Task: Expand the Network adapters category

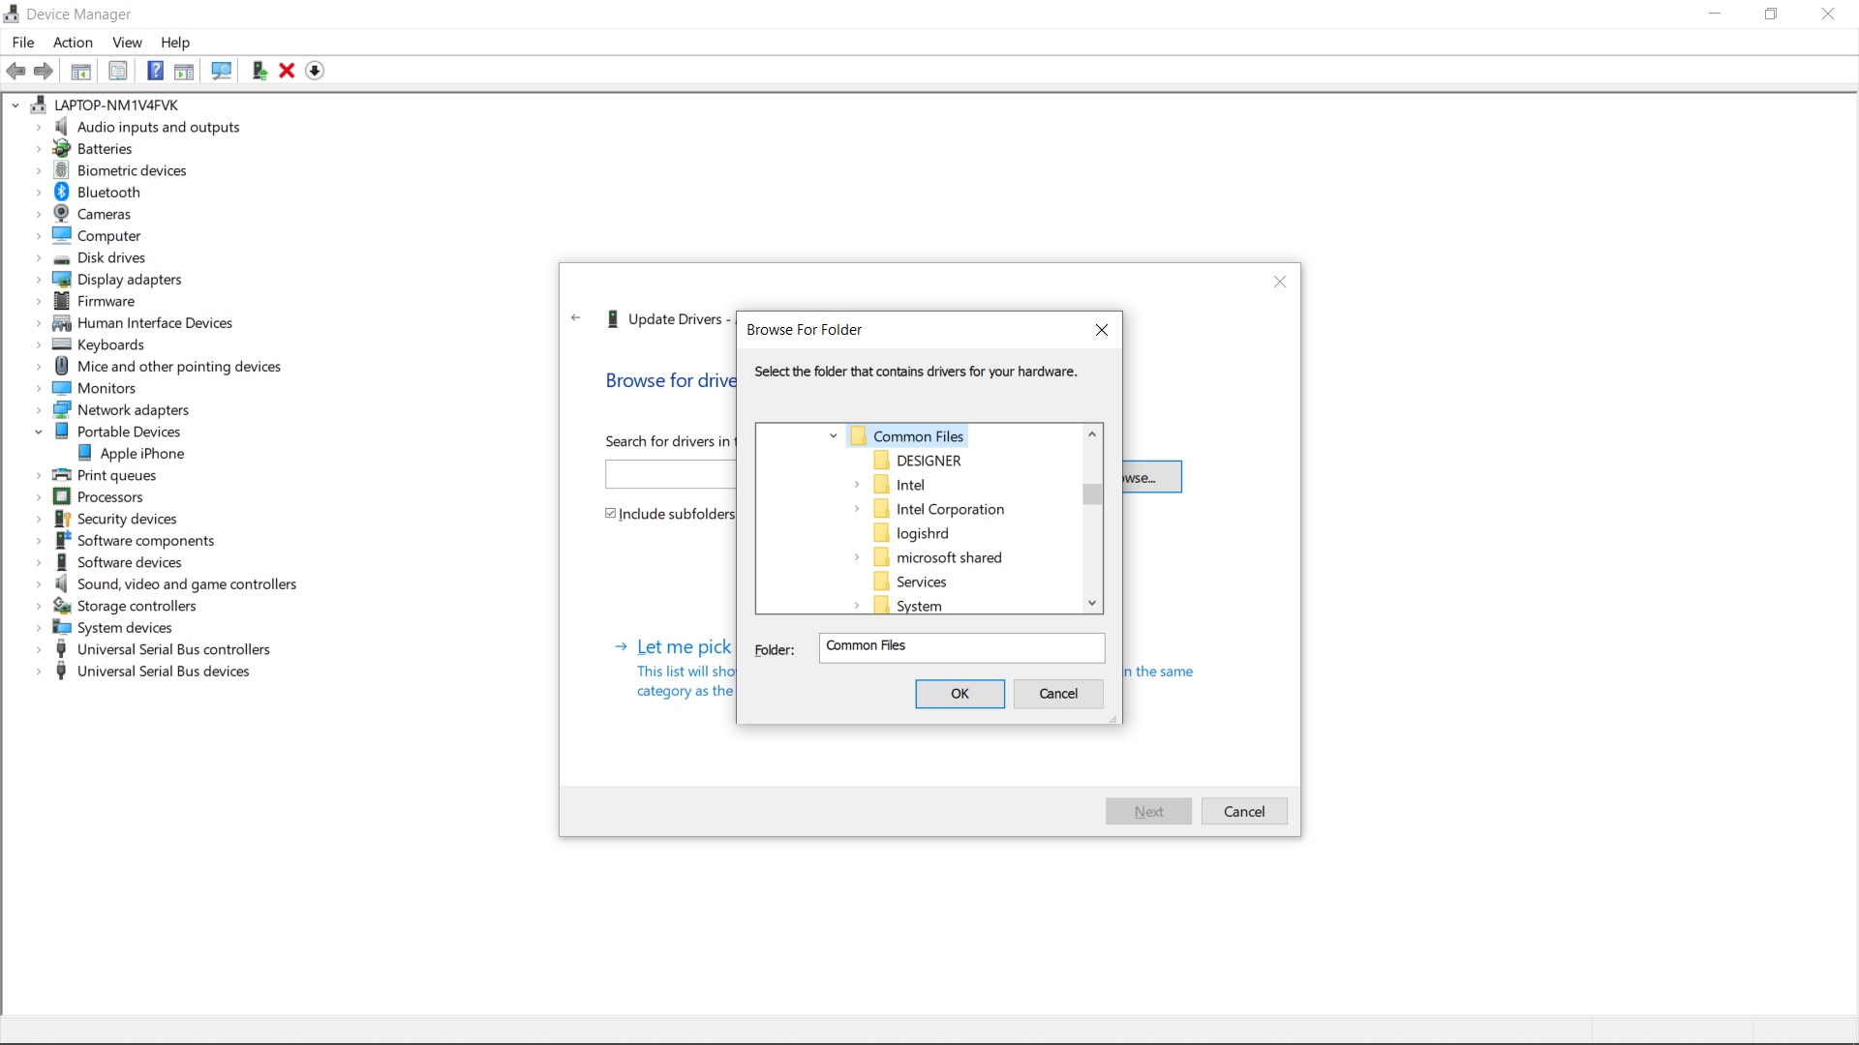Action: coord(39,409)
